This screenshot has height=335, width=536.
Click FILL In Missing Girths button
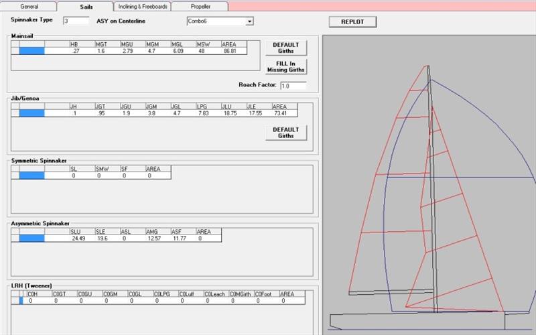[286, 66]
